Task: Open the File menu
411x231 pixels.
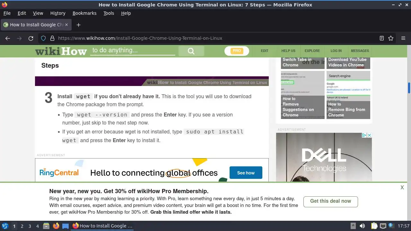Action: click(7, 13)
